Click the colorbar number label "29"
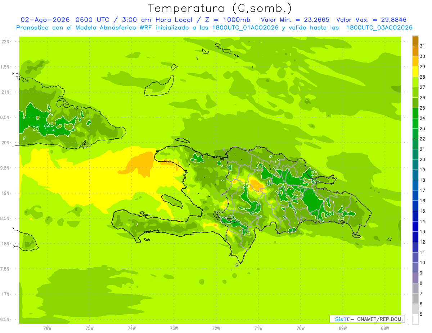 coord(423,66)
